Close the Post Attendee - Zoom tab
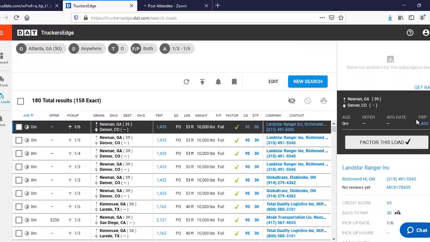The width and height of the screenshot is (430, 242). 206,6
